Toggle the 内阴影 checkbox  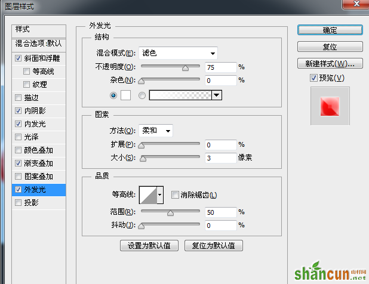18,111
